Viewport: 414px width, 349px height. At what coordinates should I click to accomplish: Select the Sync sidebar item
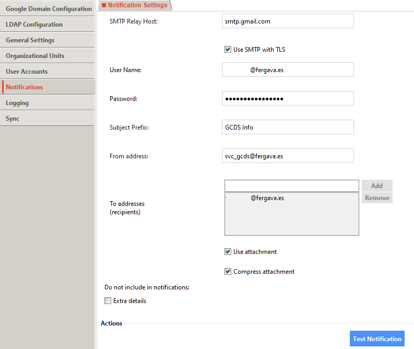pos(48,119)
